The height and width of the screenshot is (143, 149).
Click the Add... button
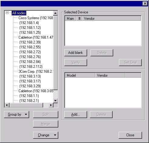pyautogui.click(x=76, y=114)
